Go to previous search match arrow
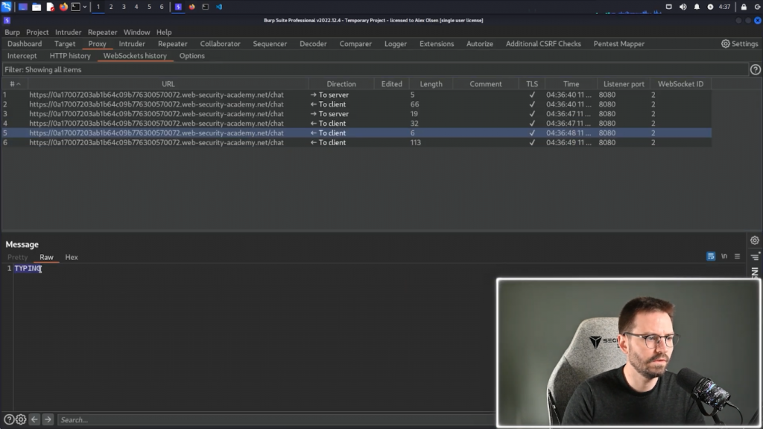This screenshot has height=429, width=763. 34,419
